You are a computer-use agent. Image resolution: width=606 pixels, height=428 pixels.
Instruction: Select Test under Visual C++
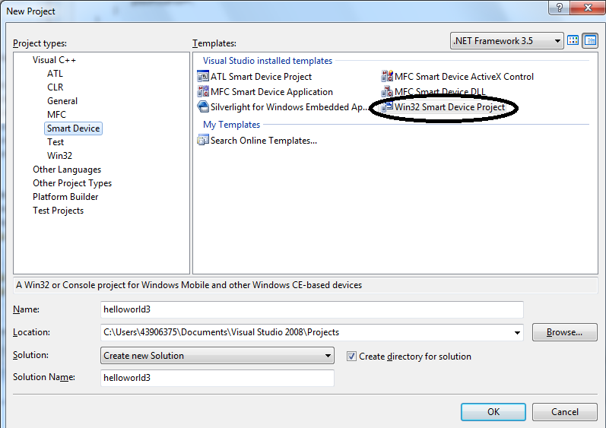(56, 142)
